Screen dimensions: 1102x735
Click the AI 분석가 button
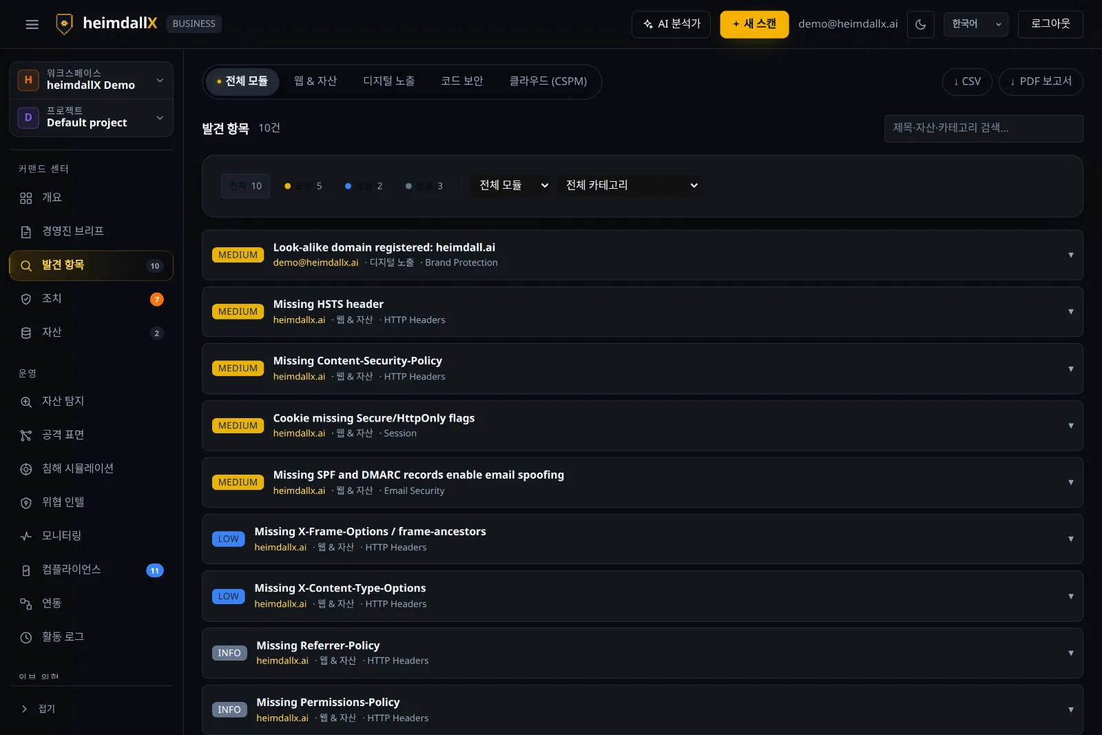[x=671, y=24]
